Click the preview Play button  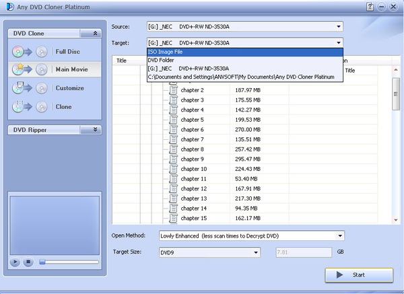15,262
